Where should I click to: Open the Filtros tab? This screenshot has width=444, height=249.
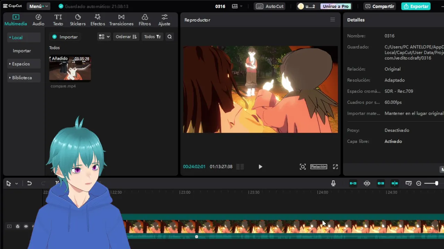pyautogui.click(x=145, y=20)
